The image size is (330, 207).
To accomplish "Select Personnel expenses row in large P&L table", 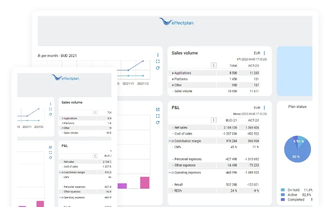I will pos(214,159).
